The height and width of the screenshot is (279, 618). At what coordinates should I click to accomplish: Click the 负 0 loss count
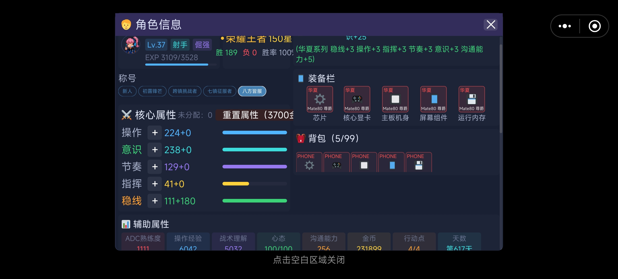[x=250, y=53]
